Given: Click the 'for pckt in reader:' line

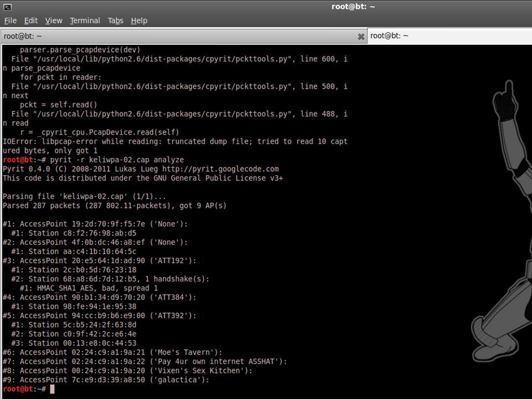Looking at the screenshot, I should point(60,78).
